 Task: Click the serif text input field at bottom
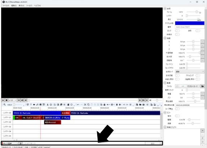pyautogui.click(x=84, y=143)
